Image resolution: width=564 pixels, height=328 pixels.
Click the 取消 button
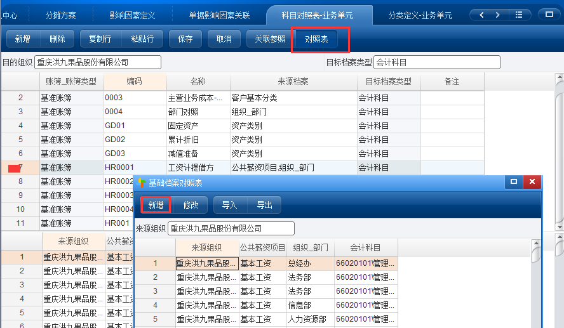coord(224,39)
